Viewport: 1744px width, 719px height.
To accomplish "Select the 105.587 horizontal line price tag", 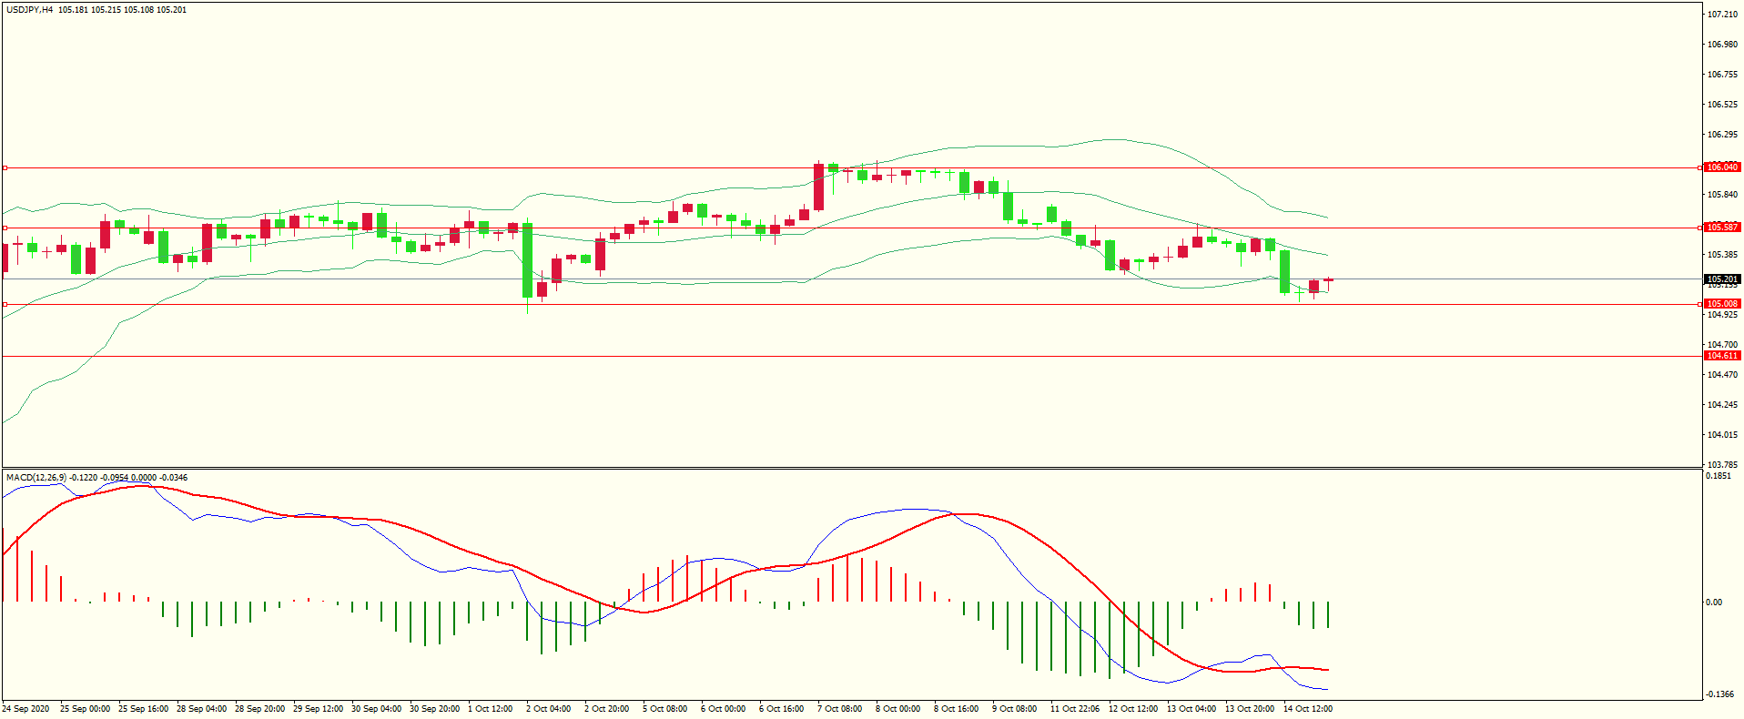I will [1721, 228].
